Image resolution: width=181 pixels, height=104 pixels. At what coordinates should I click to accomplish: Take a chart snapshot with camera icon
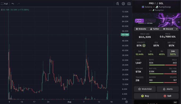coord(129,4)
